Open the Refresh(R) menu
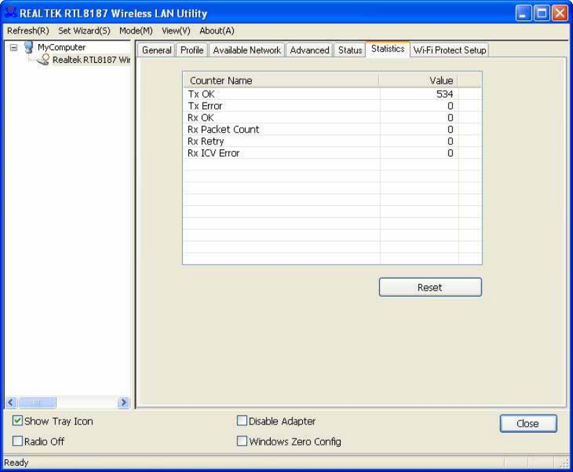 [x=28, y=31]
